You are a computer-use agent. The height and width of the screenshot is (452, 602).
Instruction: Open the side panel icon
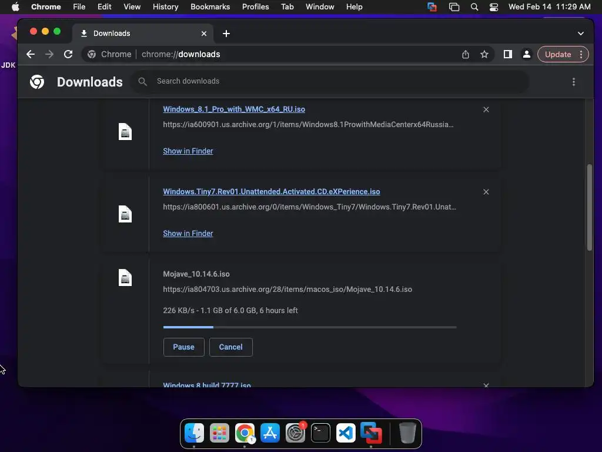(x=507, y=55)
